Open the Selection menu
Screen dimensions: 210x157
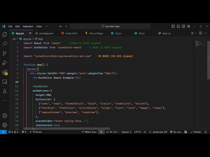pyautogui.click(x=28, y=26)
